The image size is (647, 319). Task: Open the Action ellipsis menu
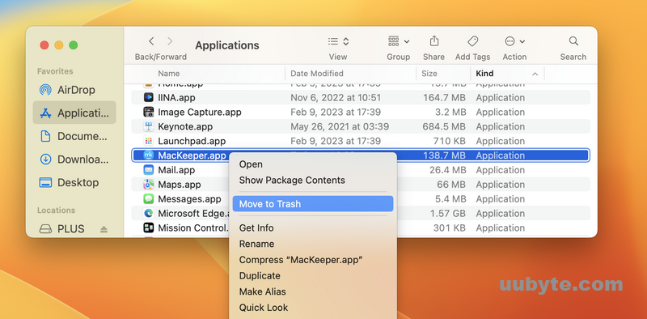coord(514,41)
